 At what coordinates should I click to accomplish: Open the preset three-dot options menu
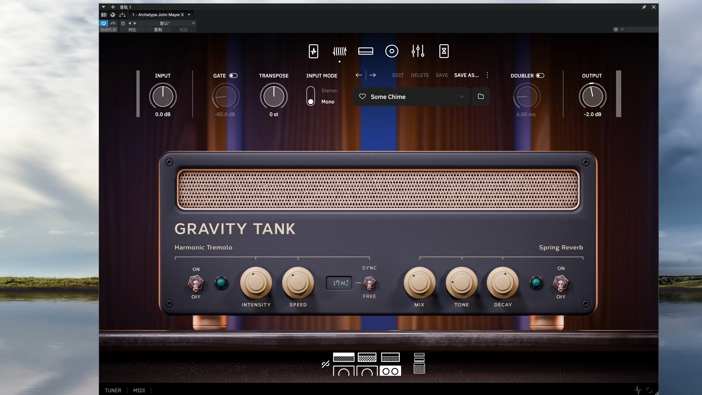pyautogui.click(x=487, y=75)
